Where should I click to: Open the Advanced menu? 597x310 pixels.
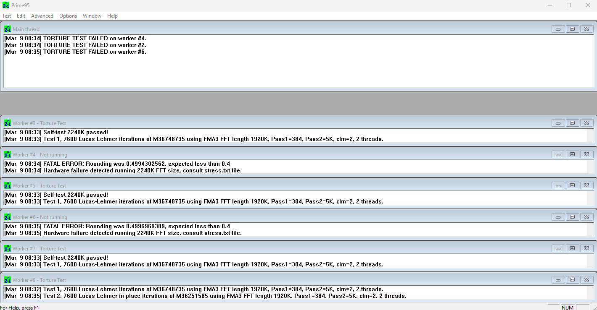pyautogui.click(x=42, y=16)
